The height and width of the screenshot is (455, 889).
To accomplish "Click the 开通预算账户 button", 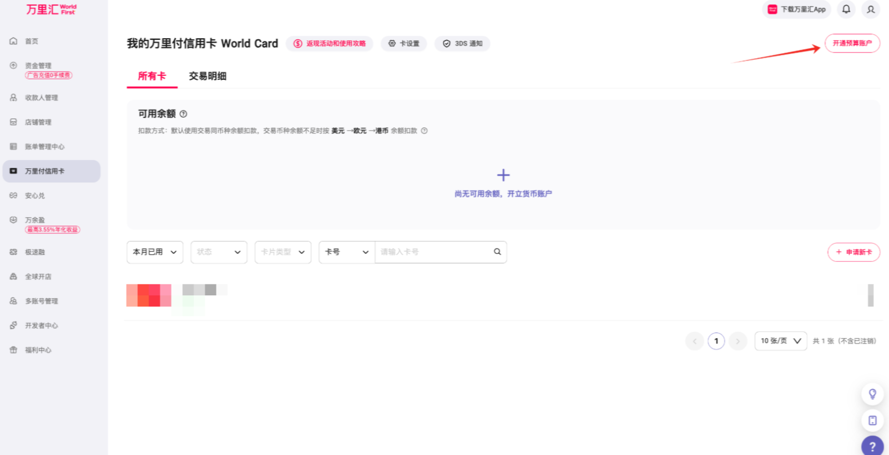I will [x=852, y=43].
